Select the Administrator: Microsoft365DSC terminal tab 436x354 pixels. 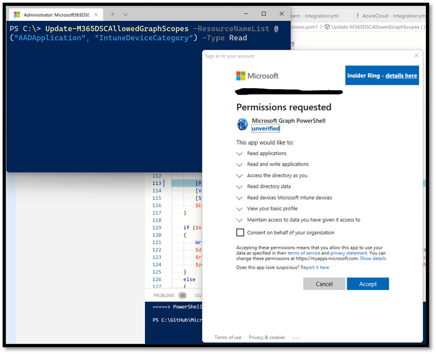56,15
